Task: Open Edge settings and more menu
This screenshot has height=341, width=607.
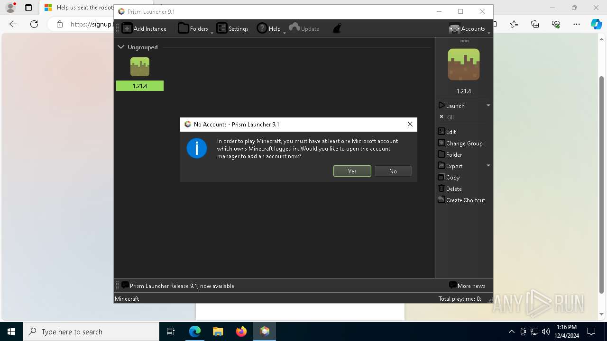Action: click(577, 24)
